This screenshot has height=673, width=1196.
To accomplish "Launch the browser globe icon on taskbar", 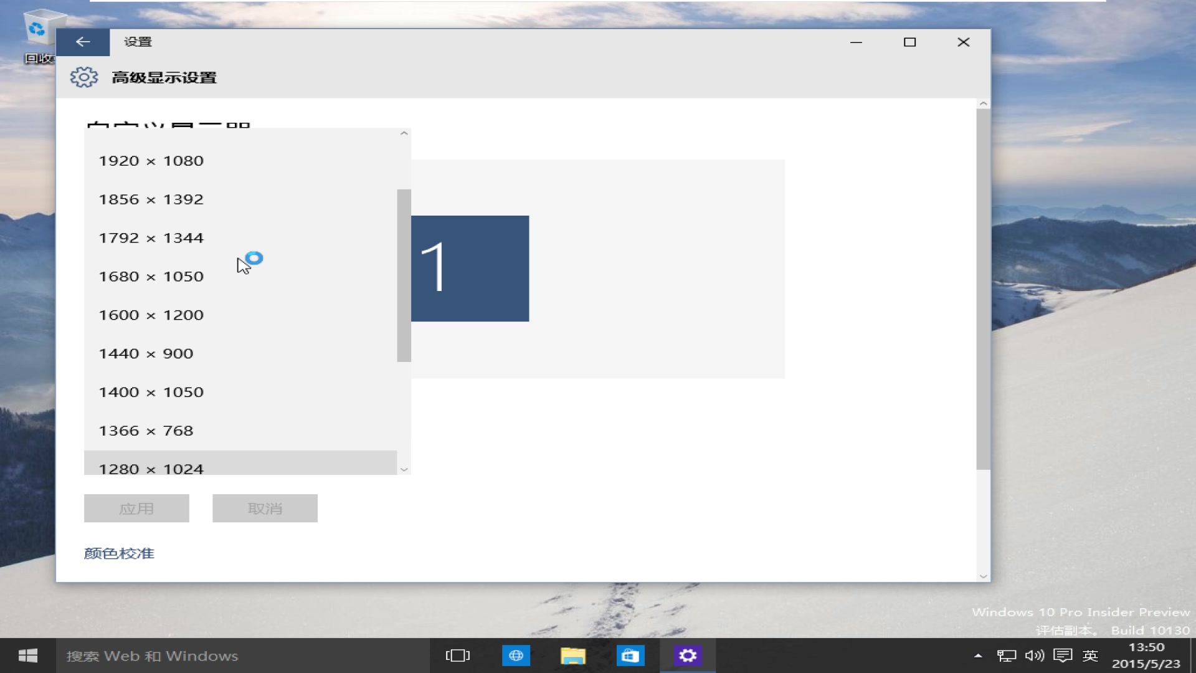I will pyautogui.click(x=516, y=656).
